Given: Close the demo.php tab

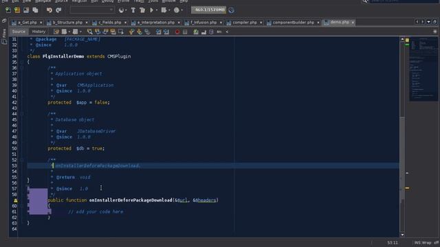Looking at the screenshot, I should (x=353, y=23).
